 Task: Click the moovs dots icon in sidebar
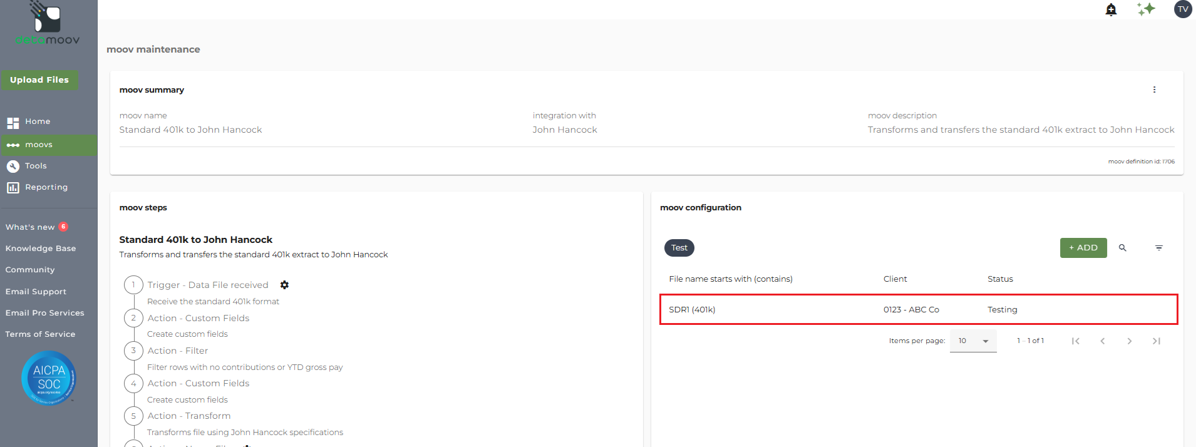coord(13,145)
